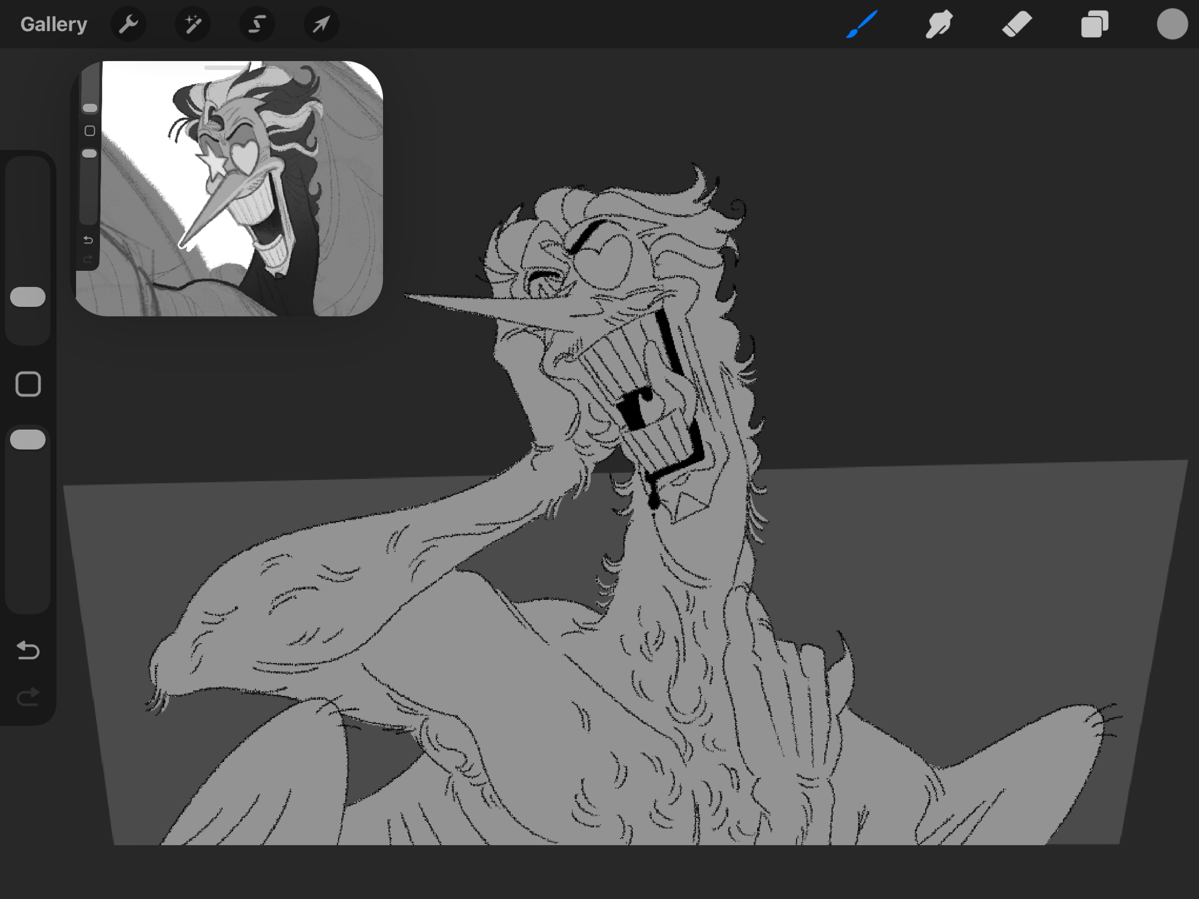Tap the sidebar Modify square button
The height and width of the screenshot is (899, 1199).
[28, 384]
